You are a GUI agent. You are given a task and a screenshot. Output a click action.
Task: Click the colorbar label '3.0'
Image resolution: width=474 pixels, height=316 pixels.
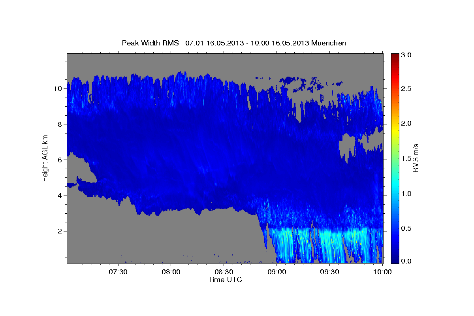click(406, 55)
